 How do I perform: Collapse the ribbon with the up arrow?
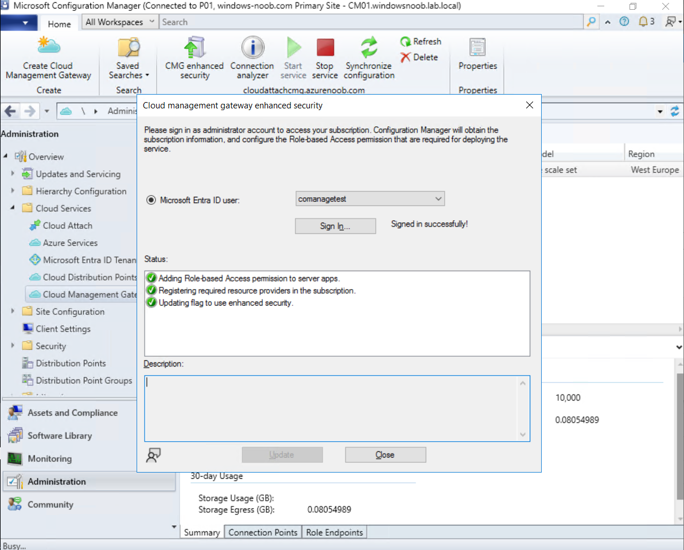pyautogui.click(x=608, y=22)
